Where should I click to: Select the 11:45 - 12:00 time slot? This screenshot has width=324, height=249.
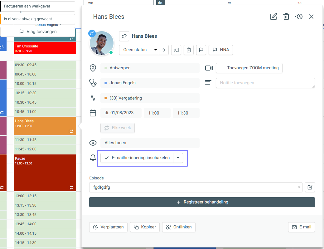[45, 149]
